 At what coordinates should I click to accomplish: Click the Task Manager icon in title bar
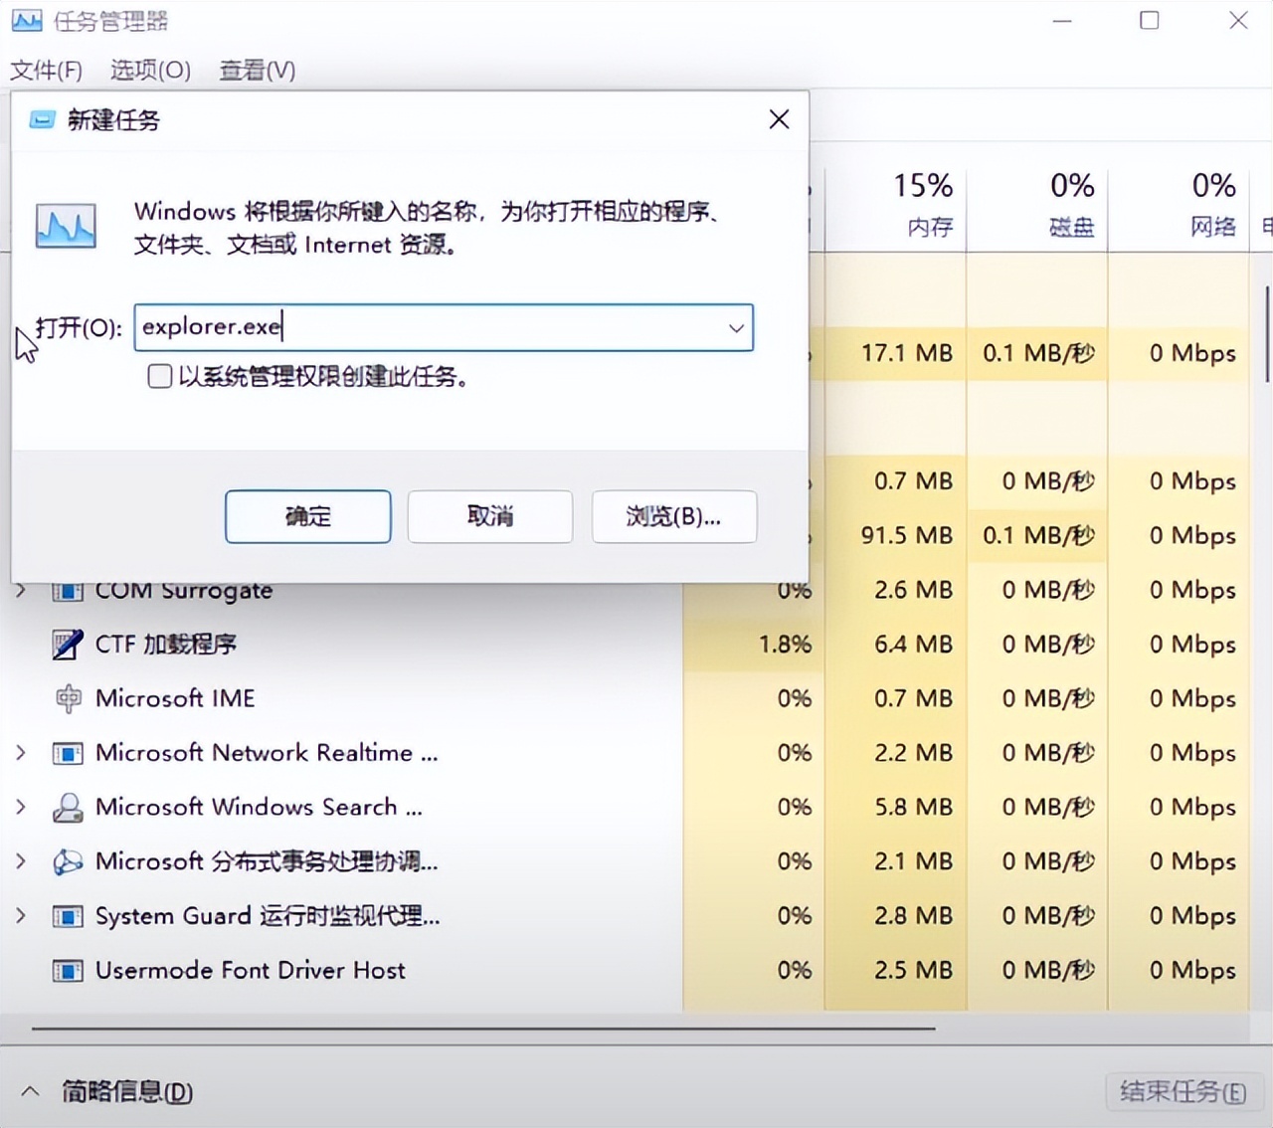[26, 20]
